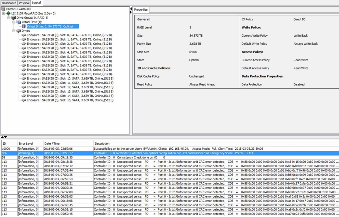This screenshot has width=339, height=217.
Task: Click the Drive Group 0 RAID 5 icon
Action: (x=14, y=18)
